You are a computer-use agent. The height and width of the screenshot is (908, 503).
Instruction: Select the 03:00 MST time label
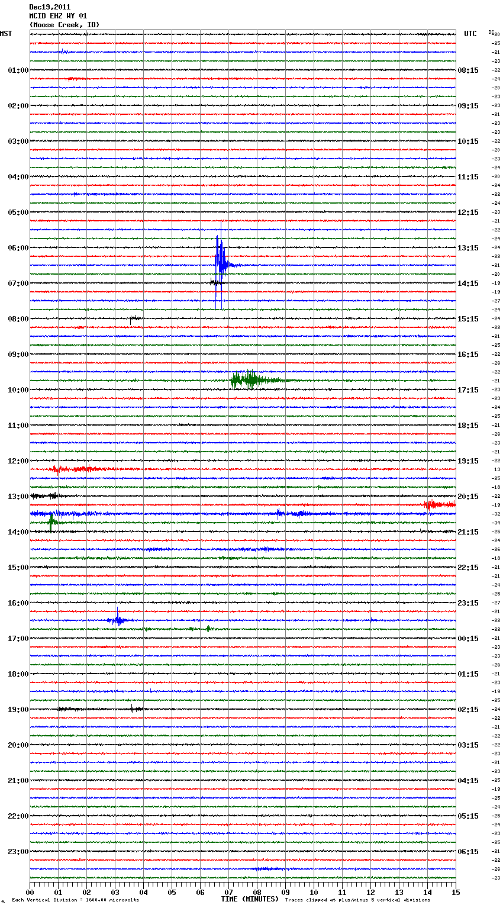point(18,141)
